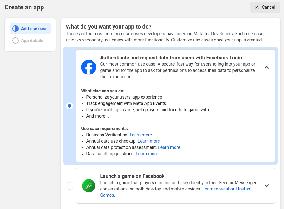
Task: Expand the Launch a game on Facebook card
Action: (x=267, y=186)
